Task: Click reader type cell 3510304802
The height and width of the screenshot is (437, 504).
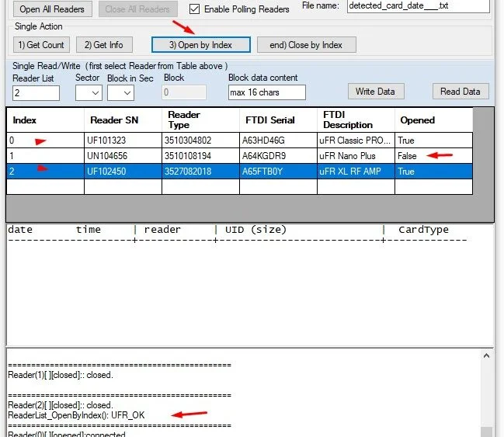Action: [x=200, y=140]
